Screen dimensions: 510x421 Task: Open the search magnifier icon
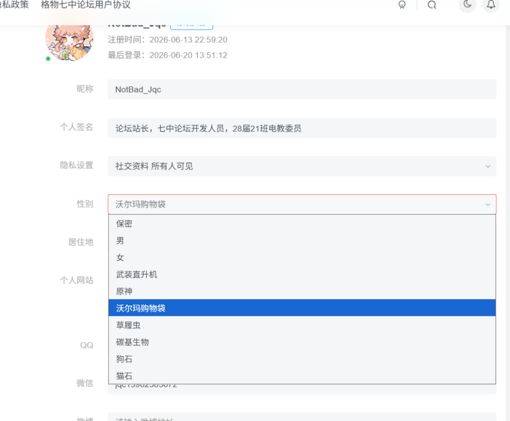[432, 5]
